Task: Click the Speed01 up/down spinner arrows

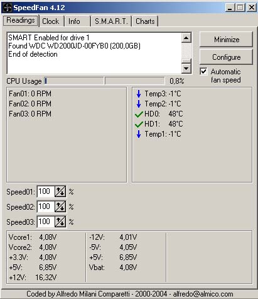Action: pos(60,191)
